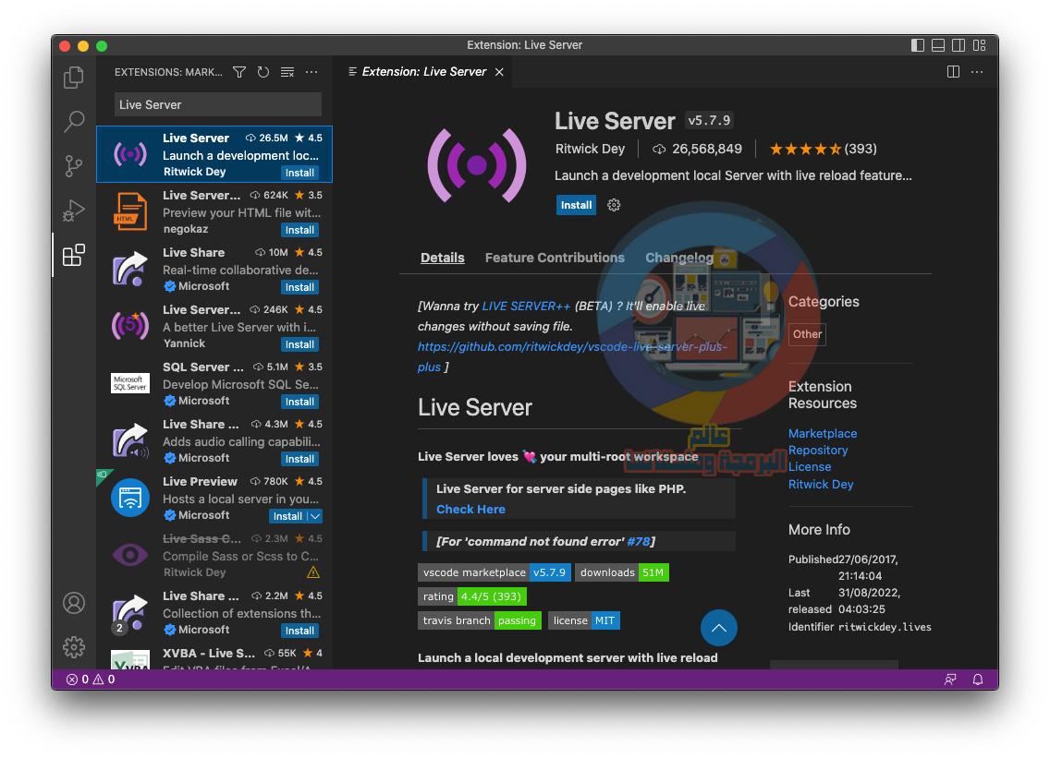Open Ritwick Dey link under resources

(821, 485)
